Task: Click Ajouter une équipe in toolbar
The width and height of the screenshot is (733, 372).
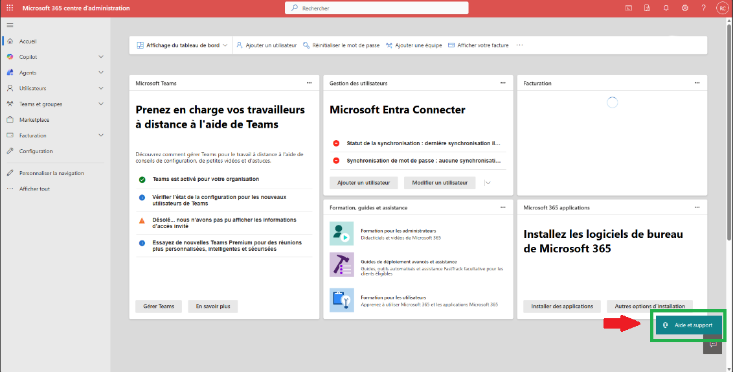Action: tap(414, 45)
